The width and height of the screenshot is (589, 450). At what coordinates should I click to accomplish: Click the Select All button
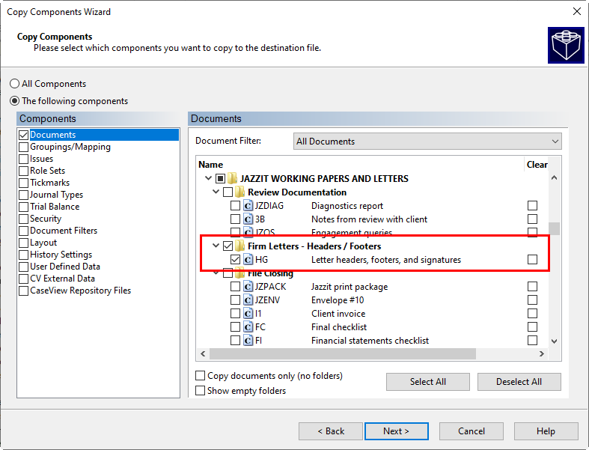coord(428,382)
